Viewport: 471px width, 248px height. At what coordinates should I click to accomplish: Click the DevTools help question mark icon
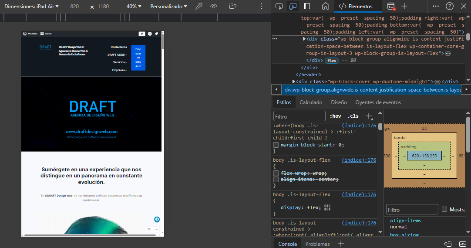click(450, 6)
